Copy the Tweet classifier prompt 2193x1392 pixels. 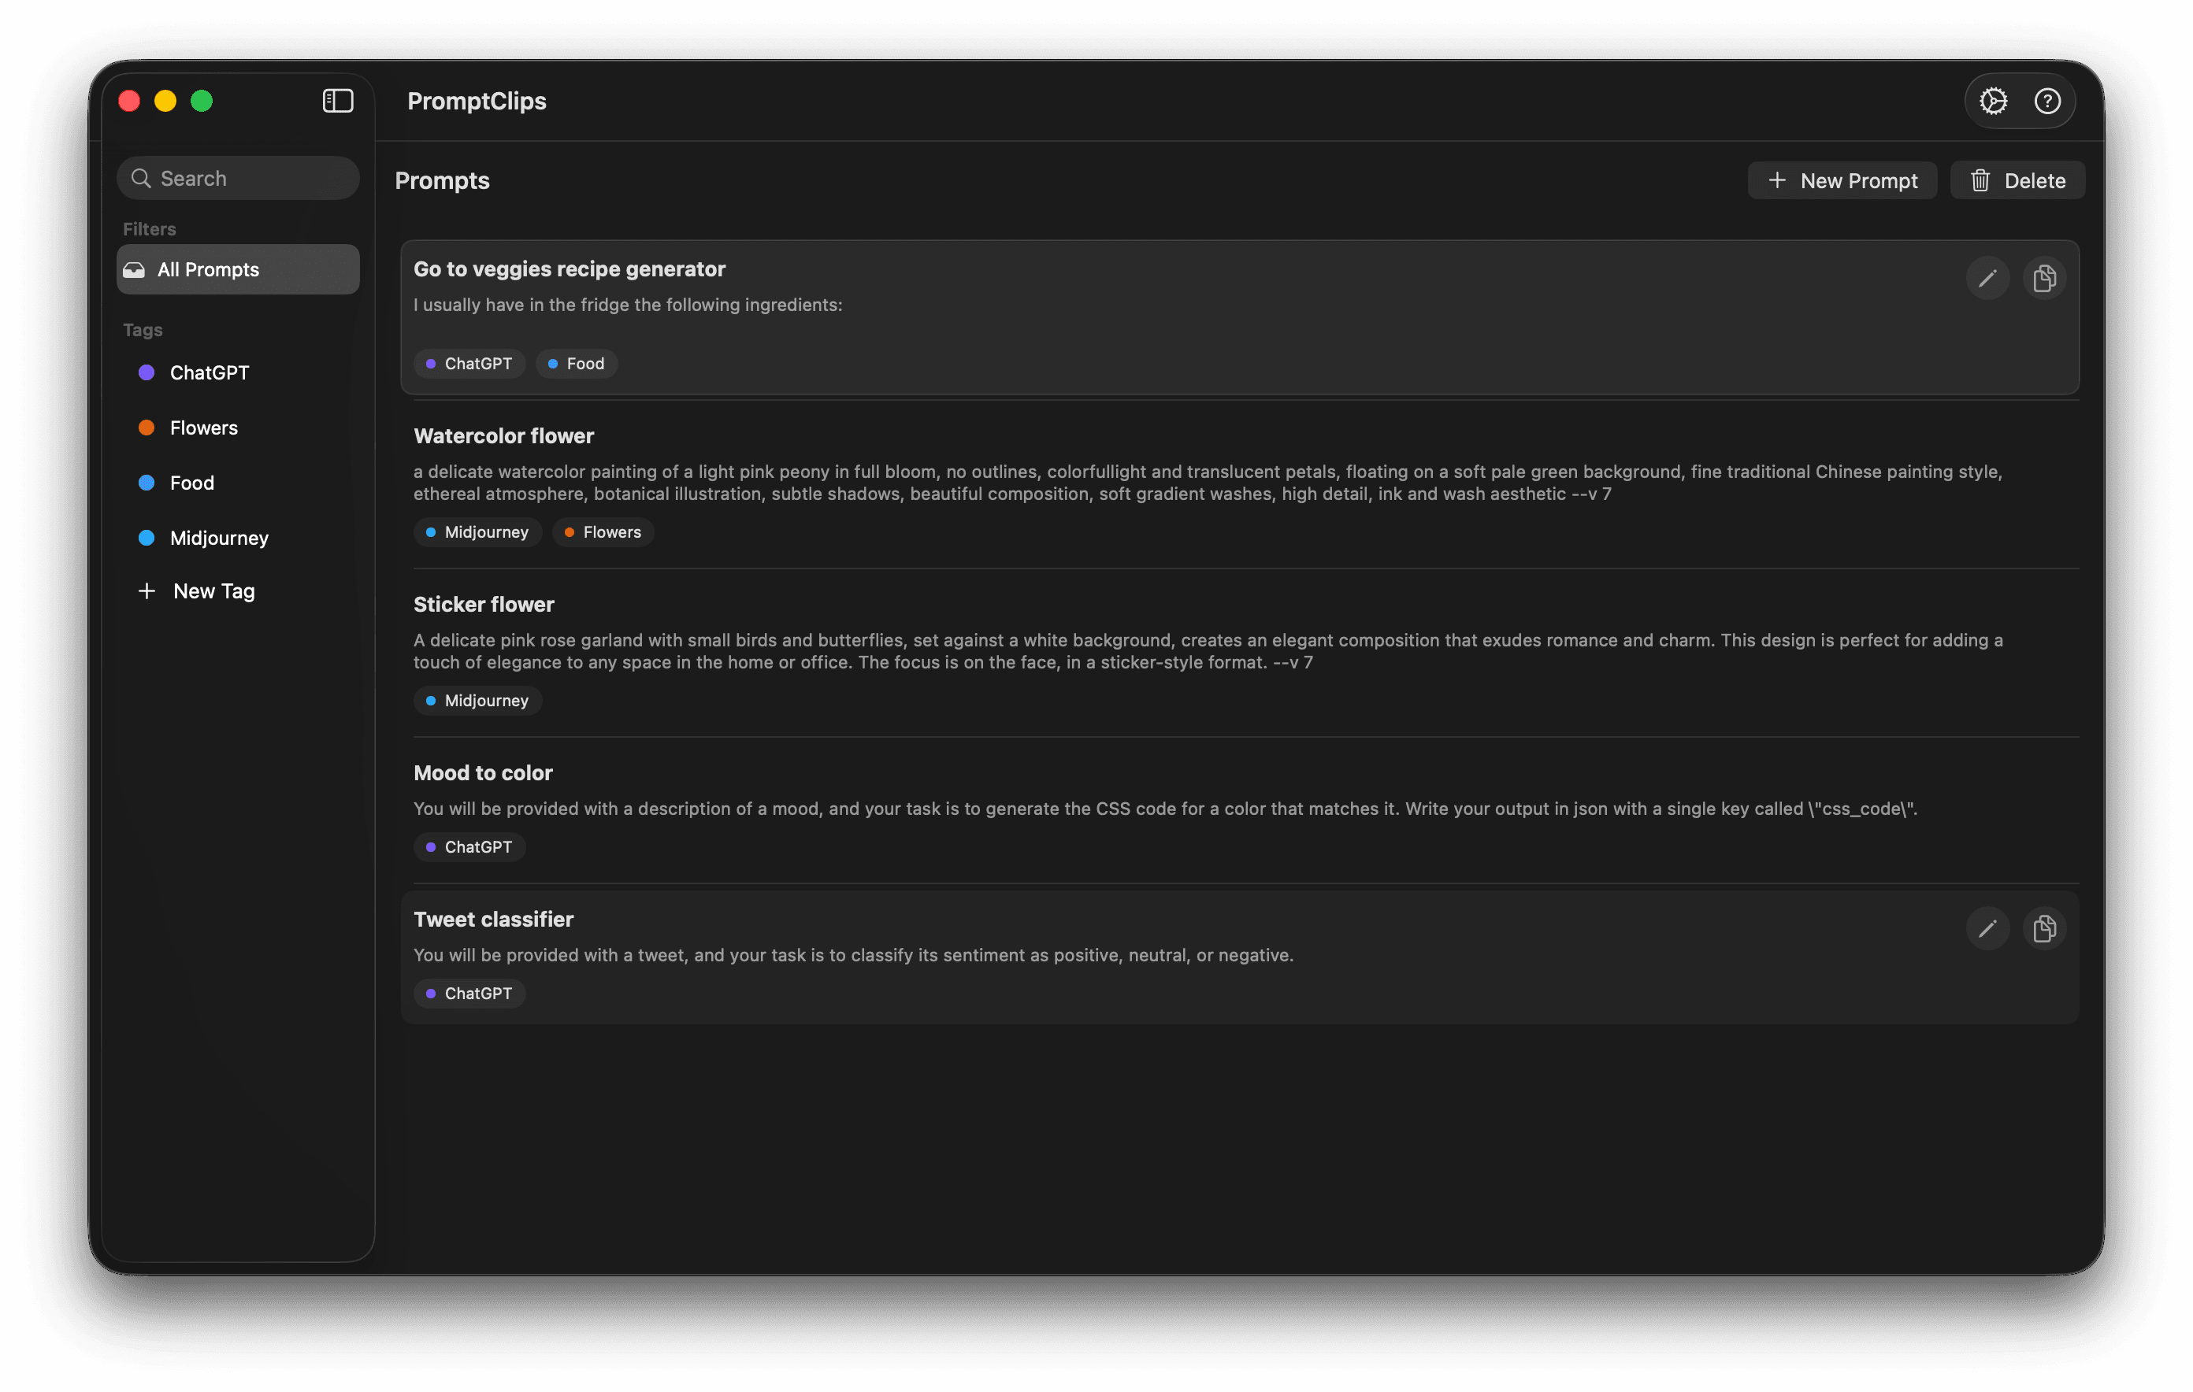pyautogui.click(x=2045, y=928)
